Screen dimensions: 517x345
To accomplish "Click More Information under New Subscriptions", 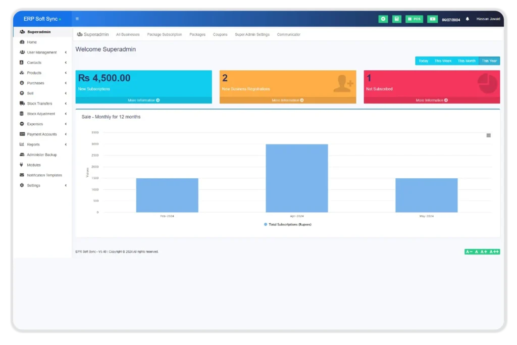I will [x=143, y=101].
